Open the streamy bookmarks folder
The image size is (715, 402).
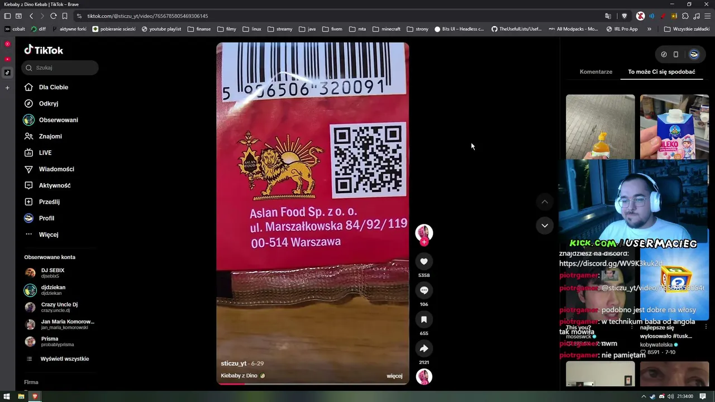coord(280,29)
